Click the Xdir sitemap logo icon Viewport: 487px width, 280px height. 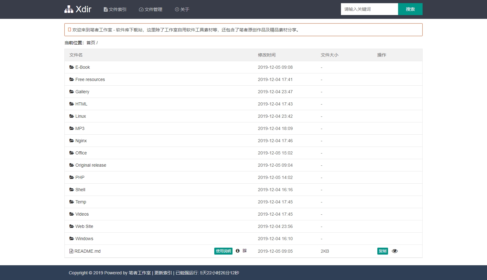pyautogui.click(x=69, y=9)
